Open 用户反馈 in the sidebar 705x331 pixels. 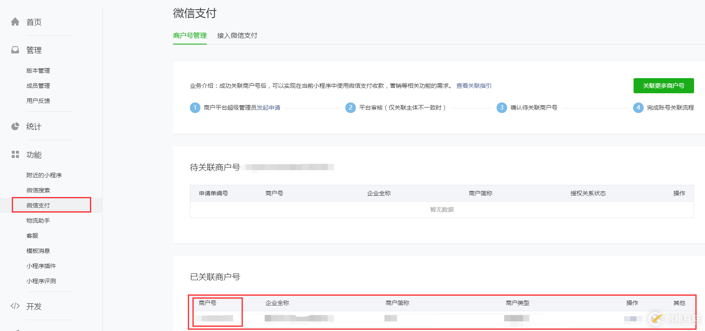[x=38, y=101]
